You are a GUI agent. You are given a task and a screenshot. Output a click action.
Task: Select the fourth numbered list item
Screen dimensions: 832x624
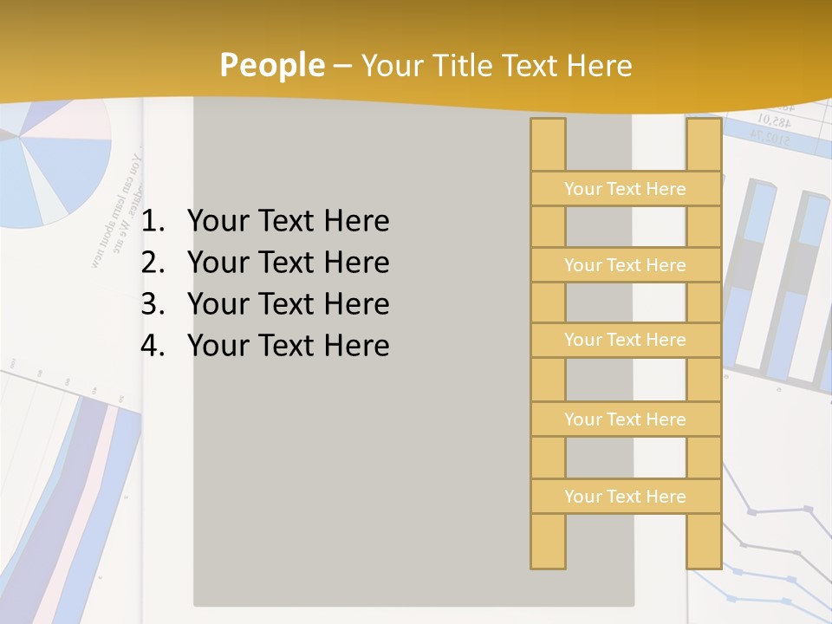click(288, 346)
